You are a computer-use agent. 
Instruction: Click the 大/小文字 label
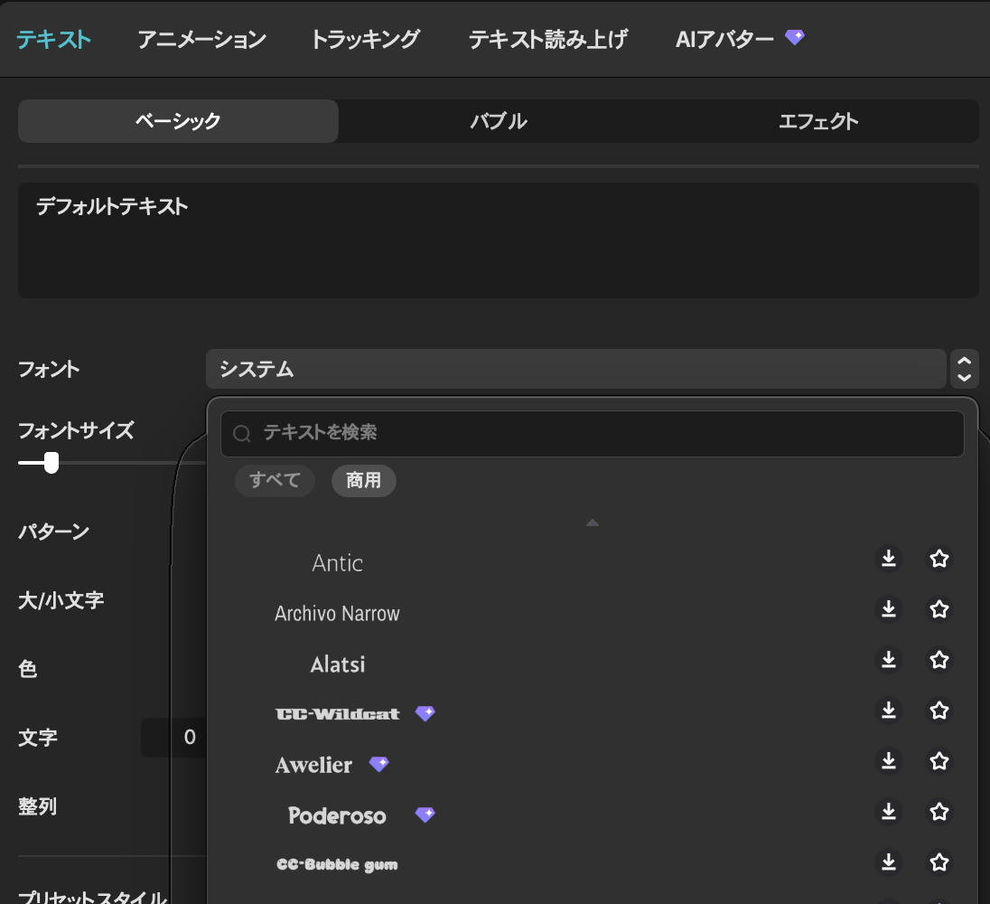tap(61, 600)
